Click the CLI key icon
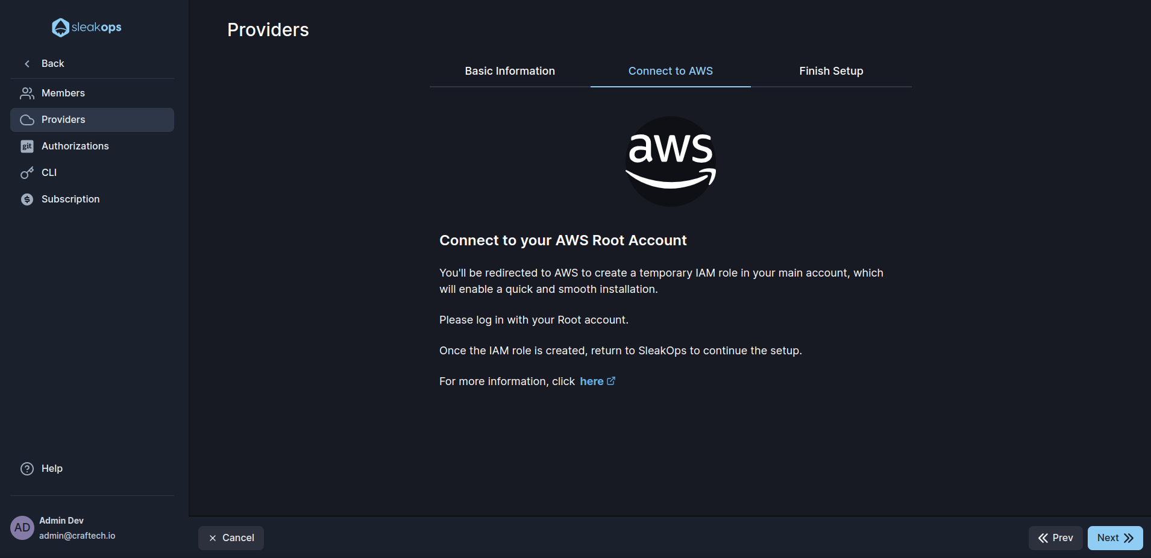 27,173
